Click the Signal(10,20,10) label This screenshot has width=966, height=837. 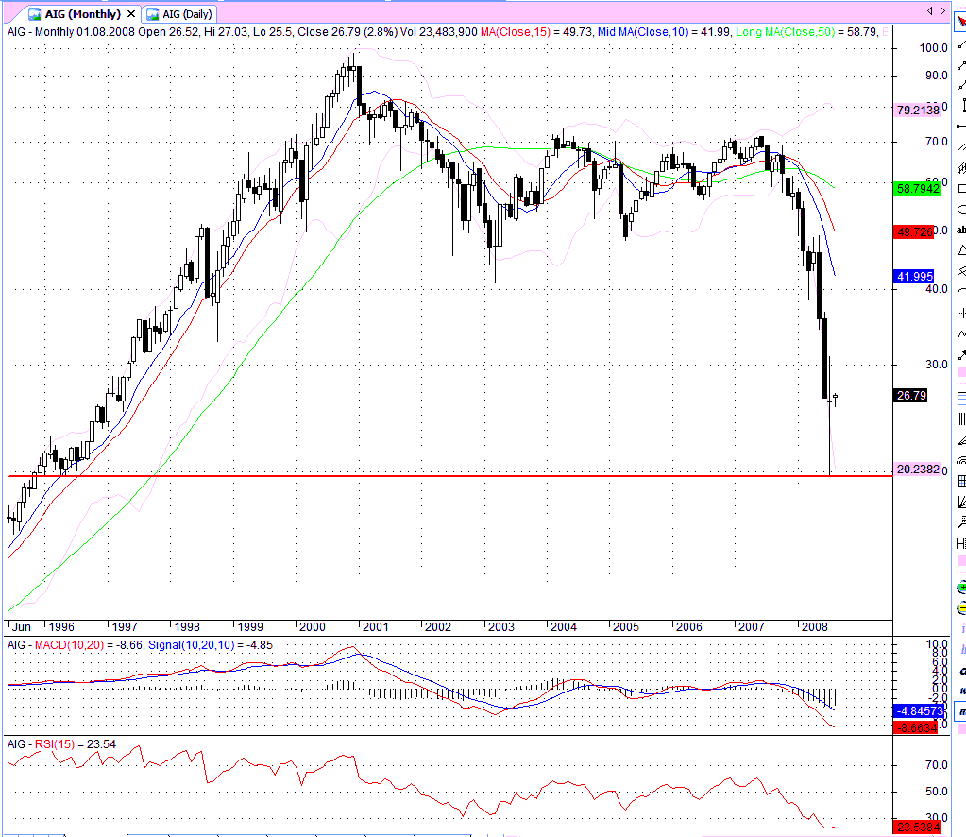pyautogui.click(x=192, y=645)
